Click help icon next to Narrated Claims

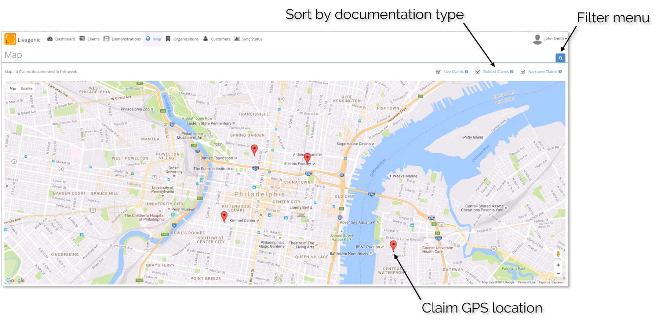pyautogui.click(x=560, y=72)
